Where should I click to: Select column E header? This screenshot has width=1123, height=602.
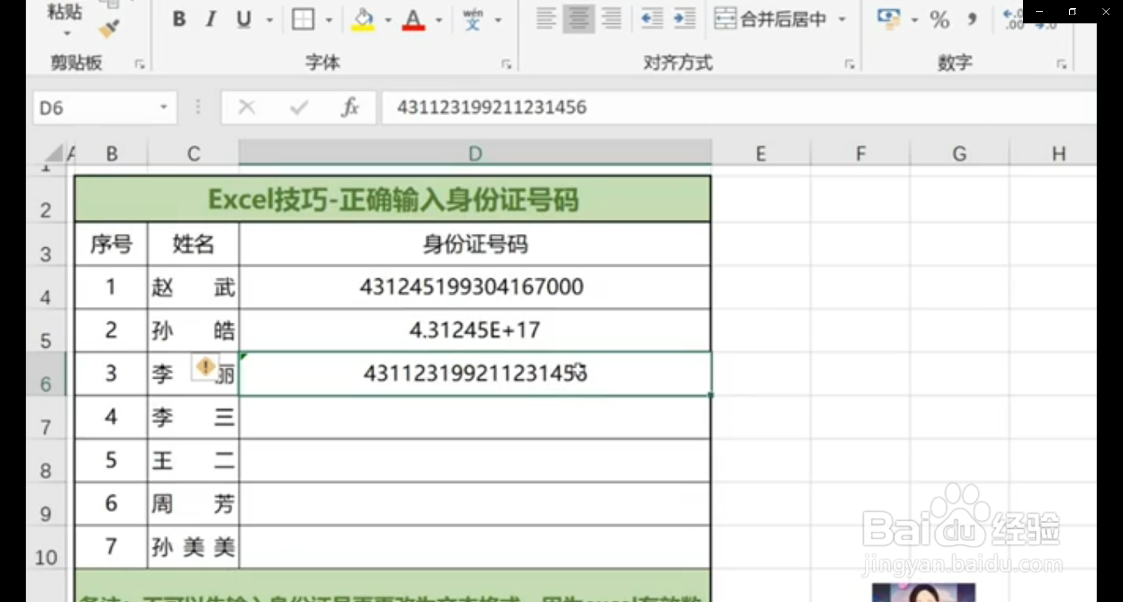tap(760, 154)
